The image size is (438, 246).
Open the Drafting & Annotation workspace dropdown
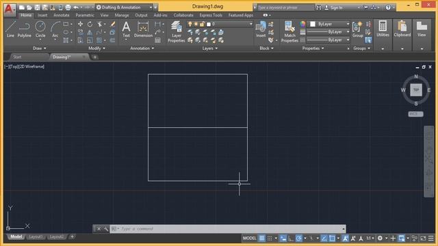point(125,8)
